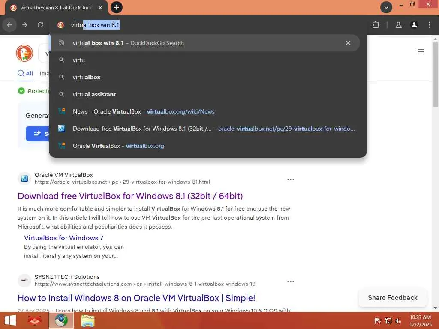Click the sysnettechsolutions.com result URL
The height and width of the screenshot is (329, 439).
(145, 284)
